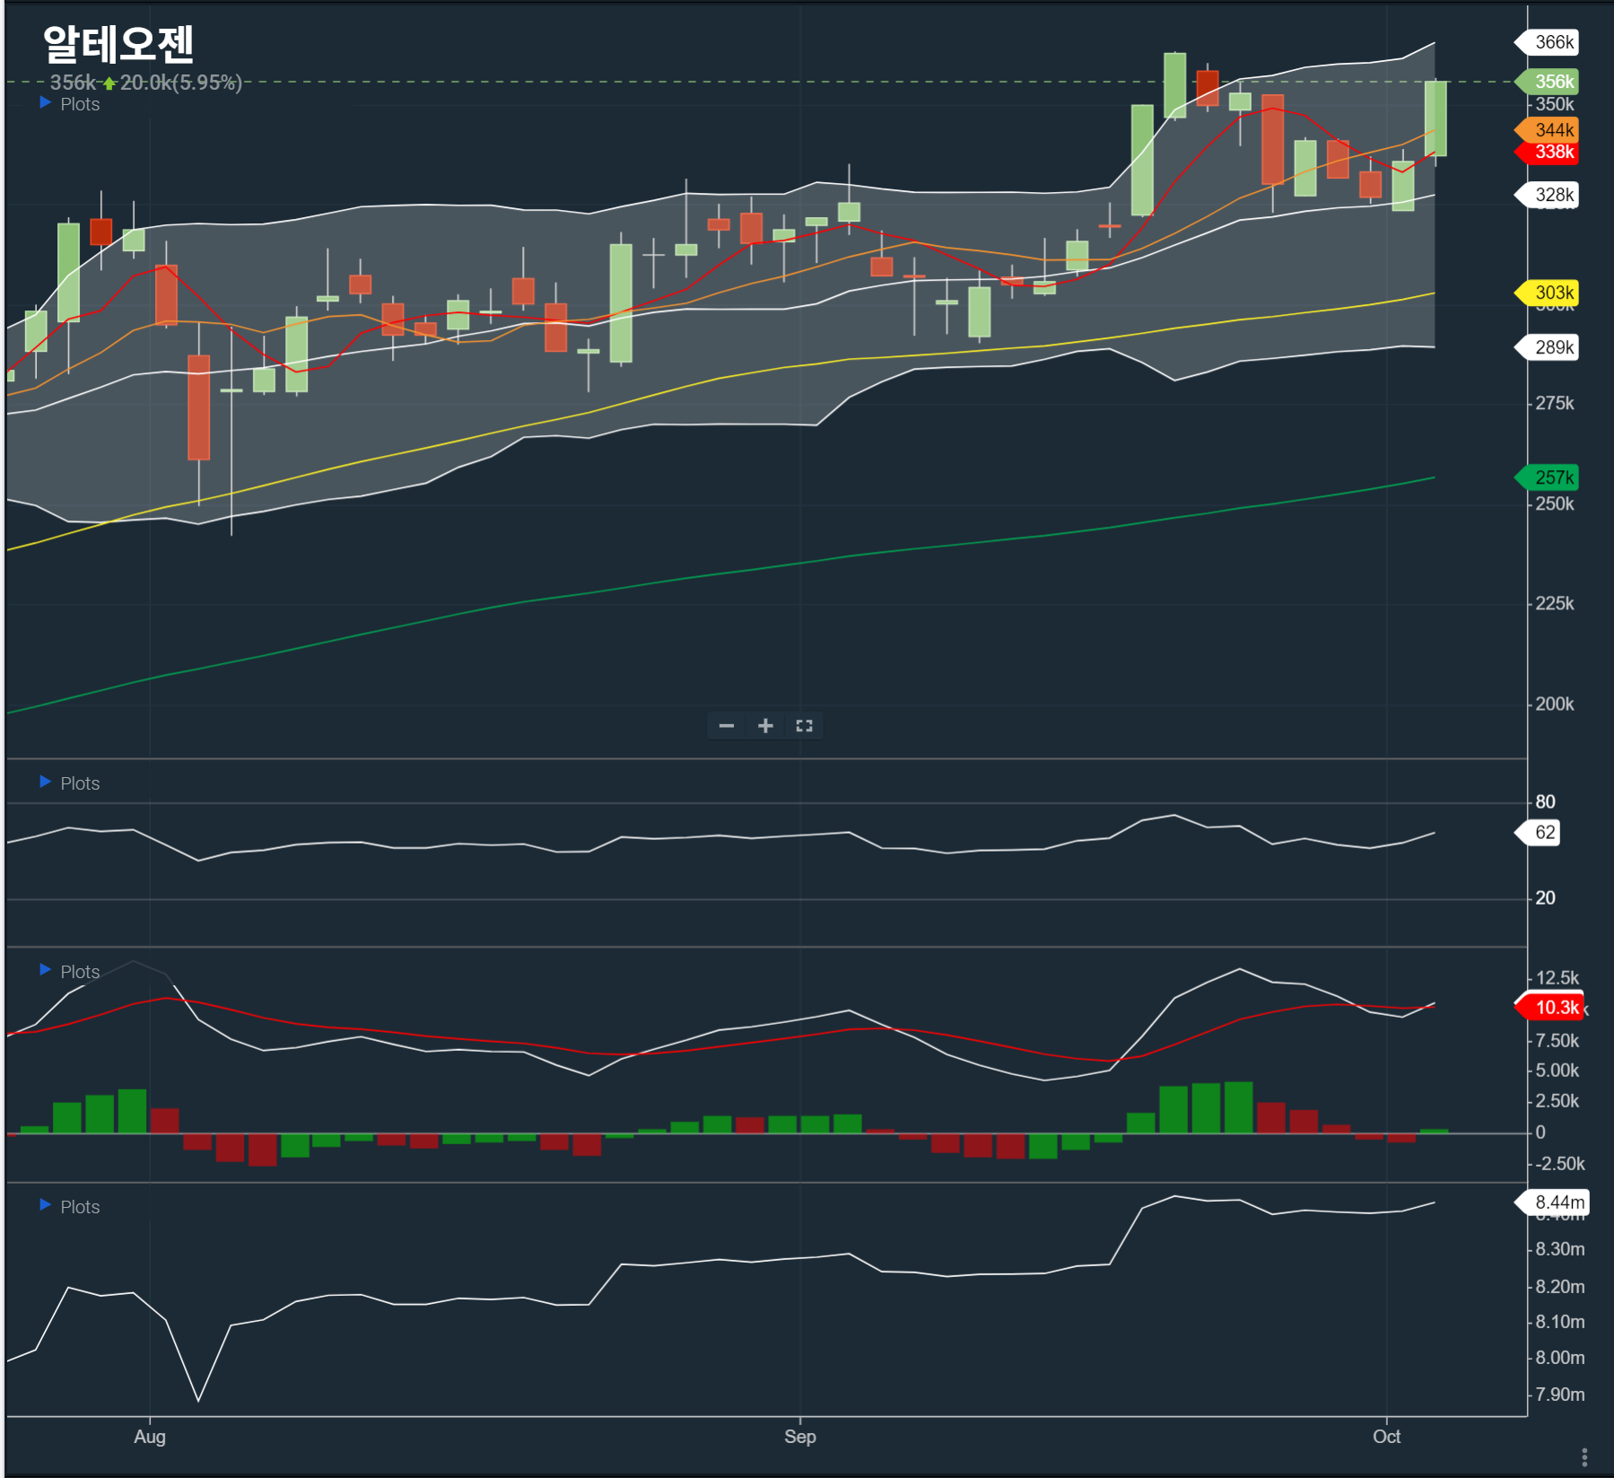Click the yellow 303k moving average tag
Image resolution: width=1614 pixels, height=1478 pixels.
[1550, 293]
